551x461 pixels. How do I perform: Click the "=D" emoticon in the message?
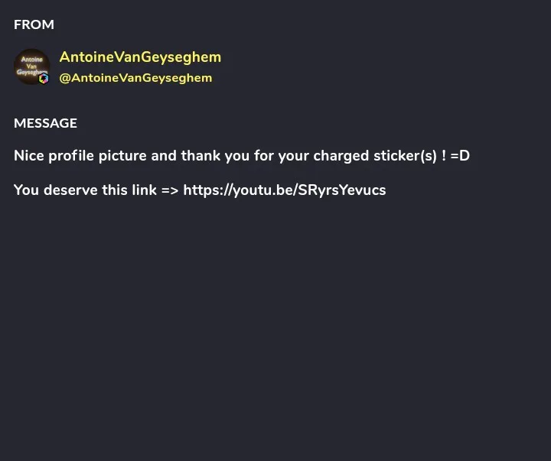(x=460, y=156)
